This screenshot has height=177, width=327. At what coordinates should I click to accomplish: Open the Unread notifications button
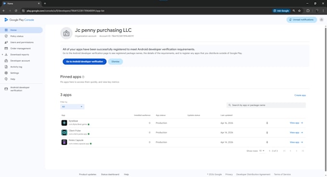(x=302, y=20)
